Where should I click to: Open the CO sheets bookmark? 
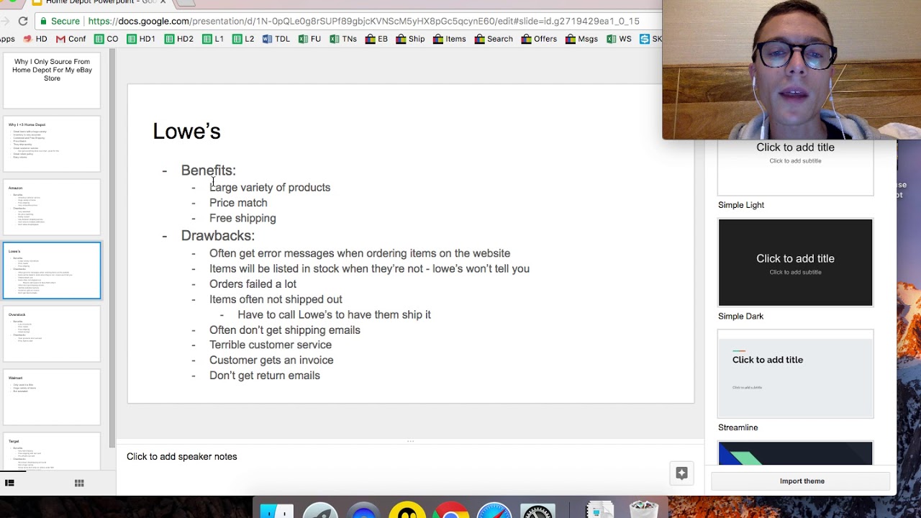coord(106,39)
